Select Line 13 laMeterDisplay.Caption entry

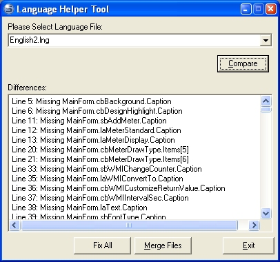[x=93, y=140]
